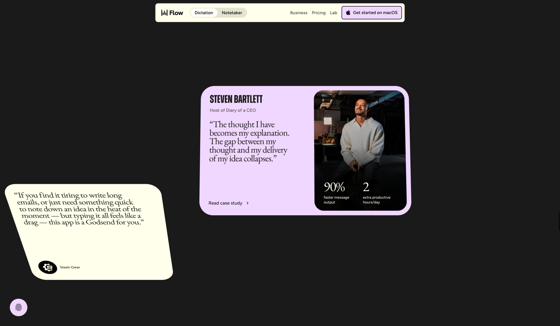The height and width of the screenshot is (326, 560).
Task: Open the Business page
Action: (x=299, y=13)
